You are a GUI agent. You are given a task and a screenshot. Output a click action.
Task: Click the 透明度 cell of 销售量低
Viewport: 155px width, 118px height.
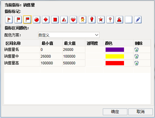[94, 50]
